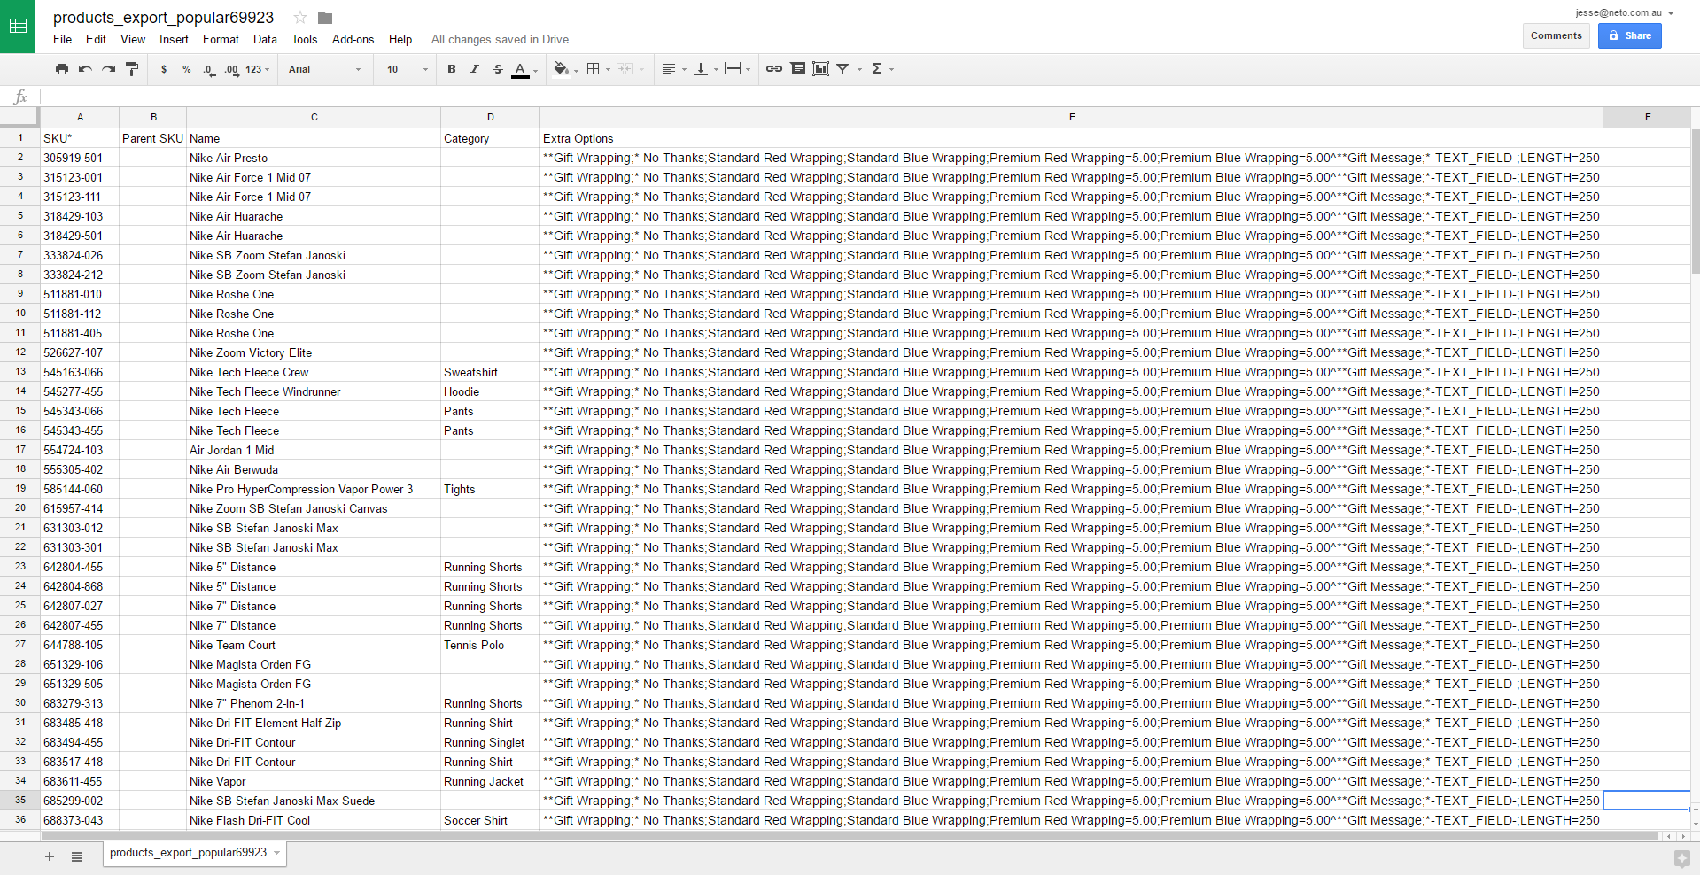Screen dimensions: 1700x875
Task: Open the View menu
Action: tap(133, 40)
